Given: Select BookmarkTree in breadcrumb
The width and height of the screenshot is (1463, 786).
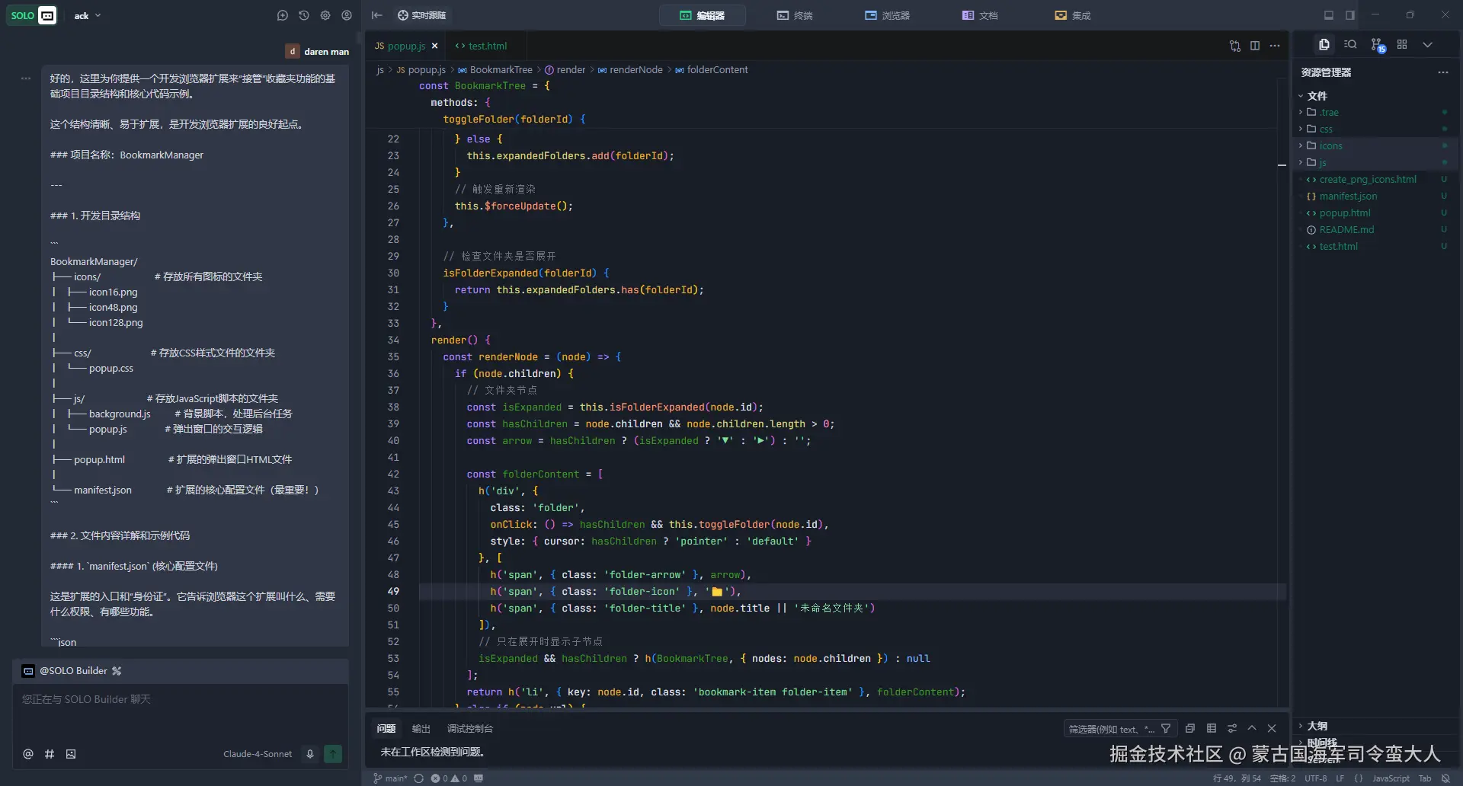Looking at the screenshot, I should point(495,69).
